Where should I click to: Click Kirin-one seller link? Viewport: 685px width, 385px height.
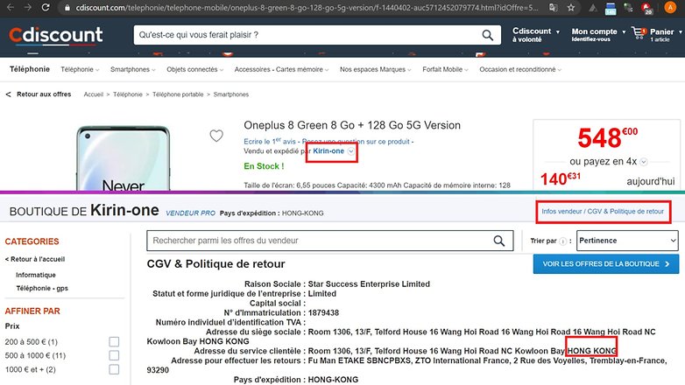pyautogui.click(x=328, y=151)
